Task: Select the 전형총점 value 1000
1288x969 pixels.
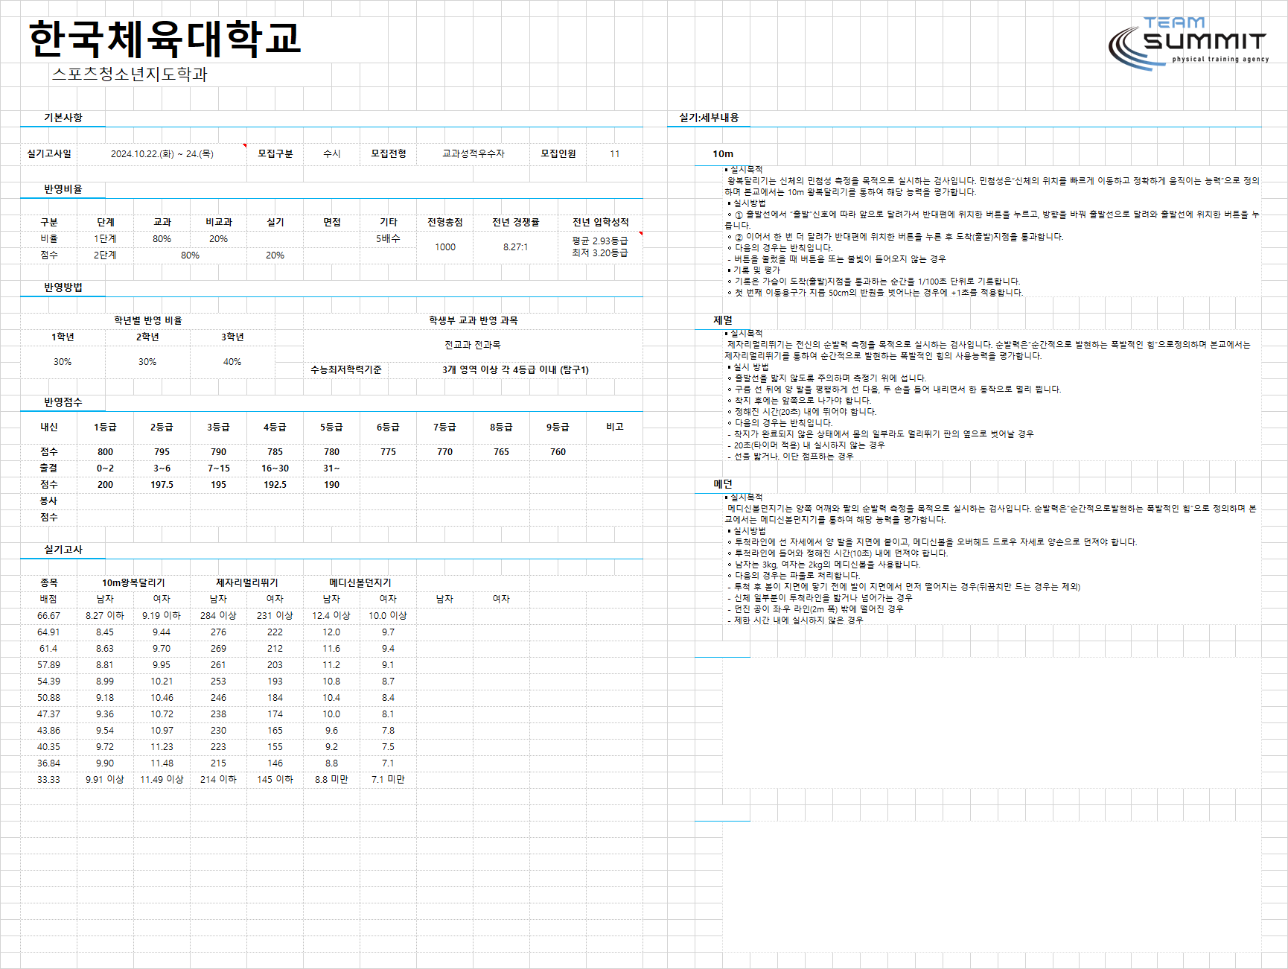Action: pyautogui.click(x=445, y=247)
